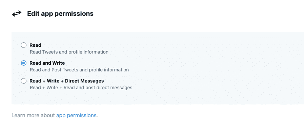Click the bold Read and Write label
The image size is (308, 128).
coord(47,63)
